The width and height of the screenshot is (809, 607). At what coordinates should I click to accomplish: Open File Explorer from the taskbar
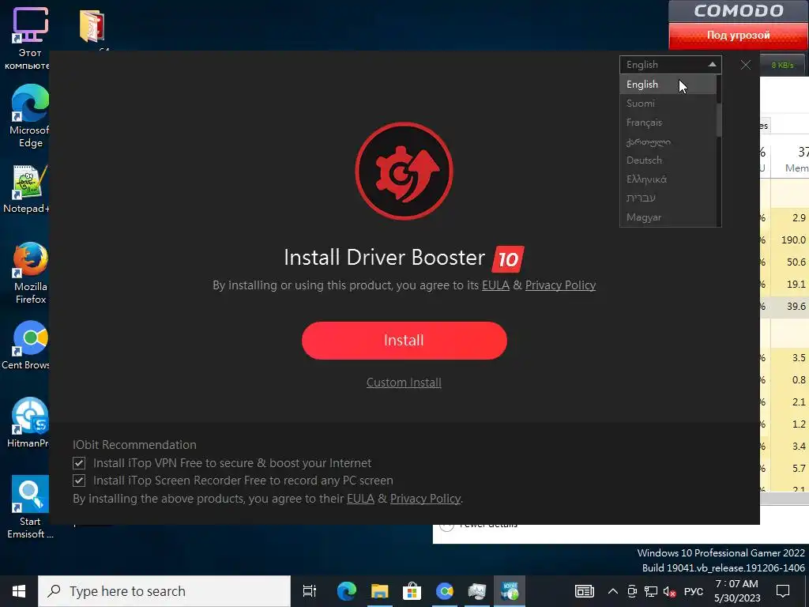[380, 591]
